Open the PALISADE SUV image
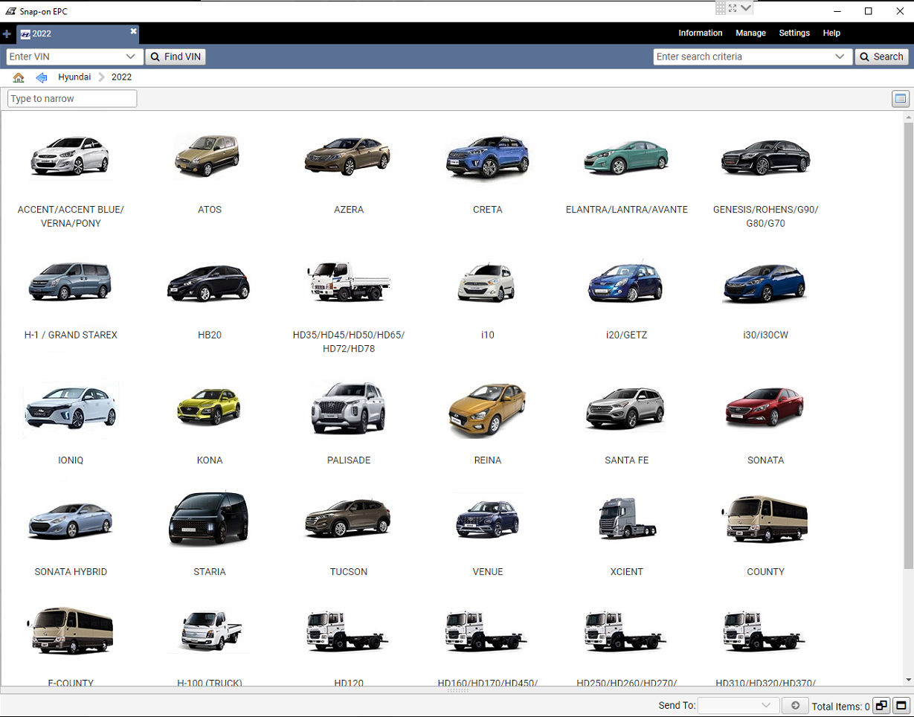 [348, 408]
